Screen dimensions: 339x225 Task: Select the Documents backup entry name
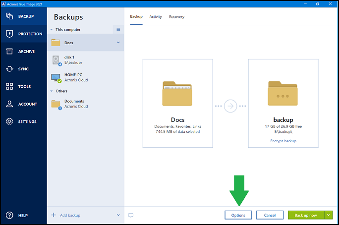tap(74, 101)
